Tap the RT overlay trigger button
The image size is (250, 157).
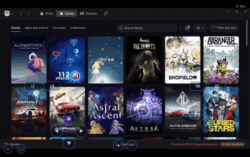click(x=217, y=86)
